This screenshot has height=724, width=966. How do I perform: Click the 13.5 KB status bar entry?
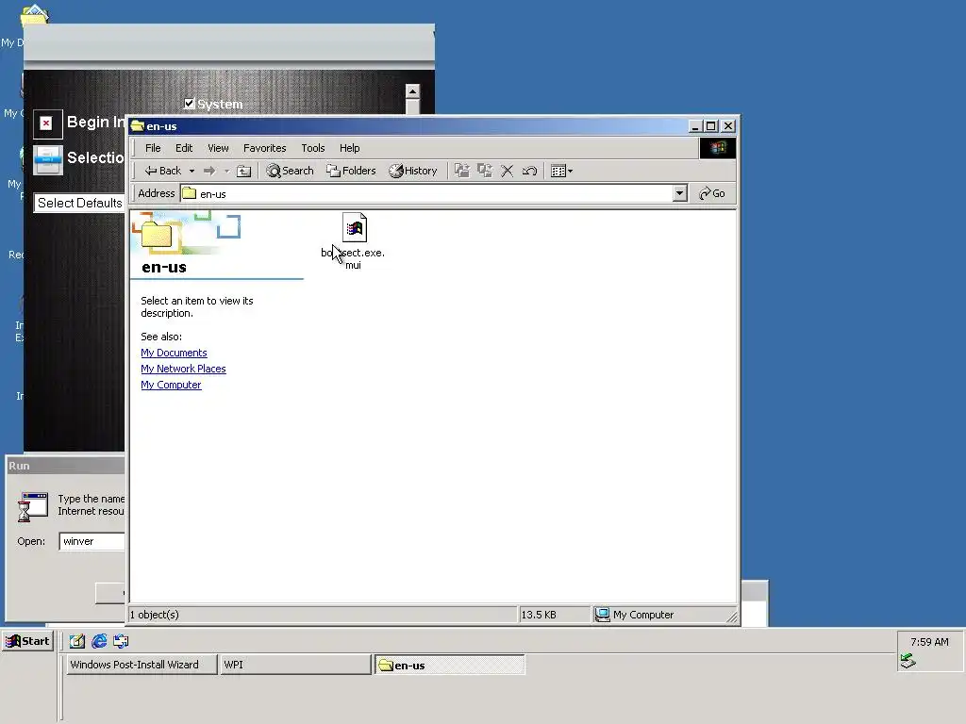tap(555, 615)
